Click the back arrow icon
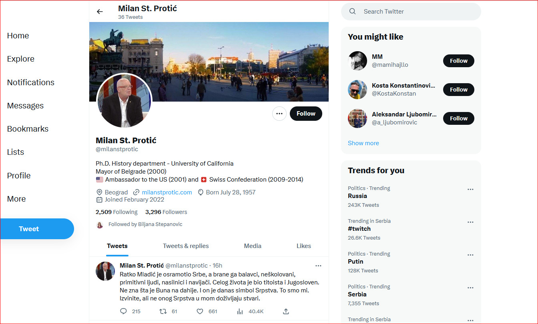The width and height of the screenshot is (538, 324). tap(100, 12)
